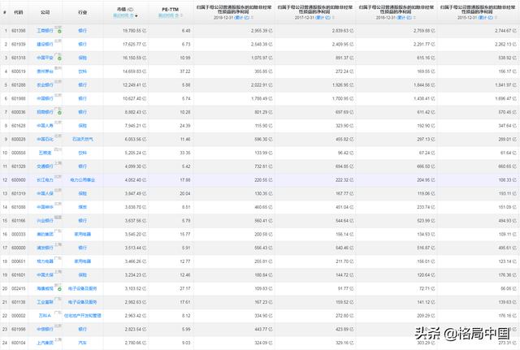Open the 电子设备及服务 industry link in row 20

(83, 288)
